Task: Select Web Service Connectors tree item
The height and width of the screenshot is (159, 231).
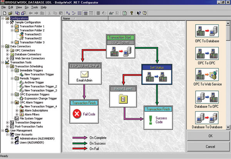Action: click(30, 59)
